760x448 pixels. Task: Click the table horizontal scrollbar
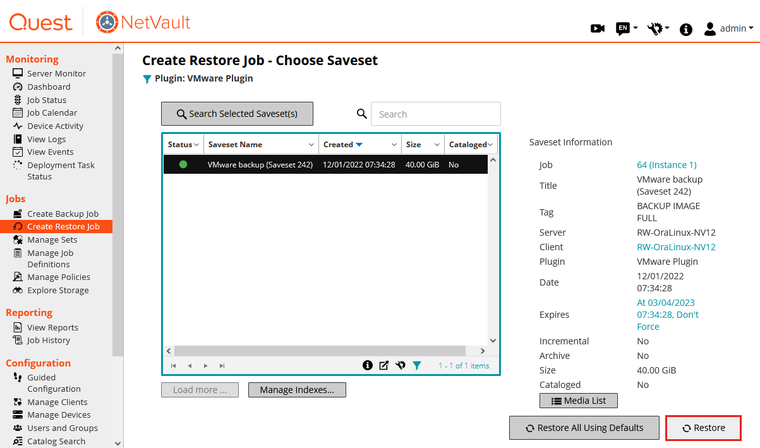[x=320, y=351]
